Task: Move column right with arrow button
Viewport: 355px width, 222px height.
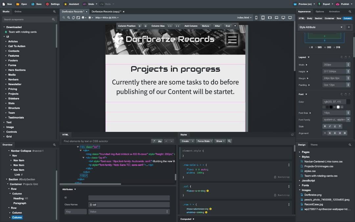Action: coord(145,26)
